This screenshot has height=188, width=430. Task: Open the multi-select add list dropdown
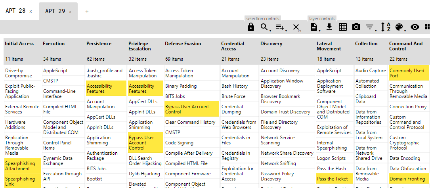point(281,27)
